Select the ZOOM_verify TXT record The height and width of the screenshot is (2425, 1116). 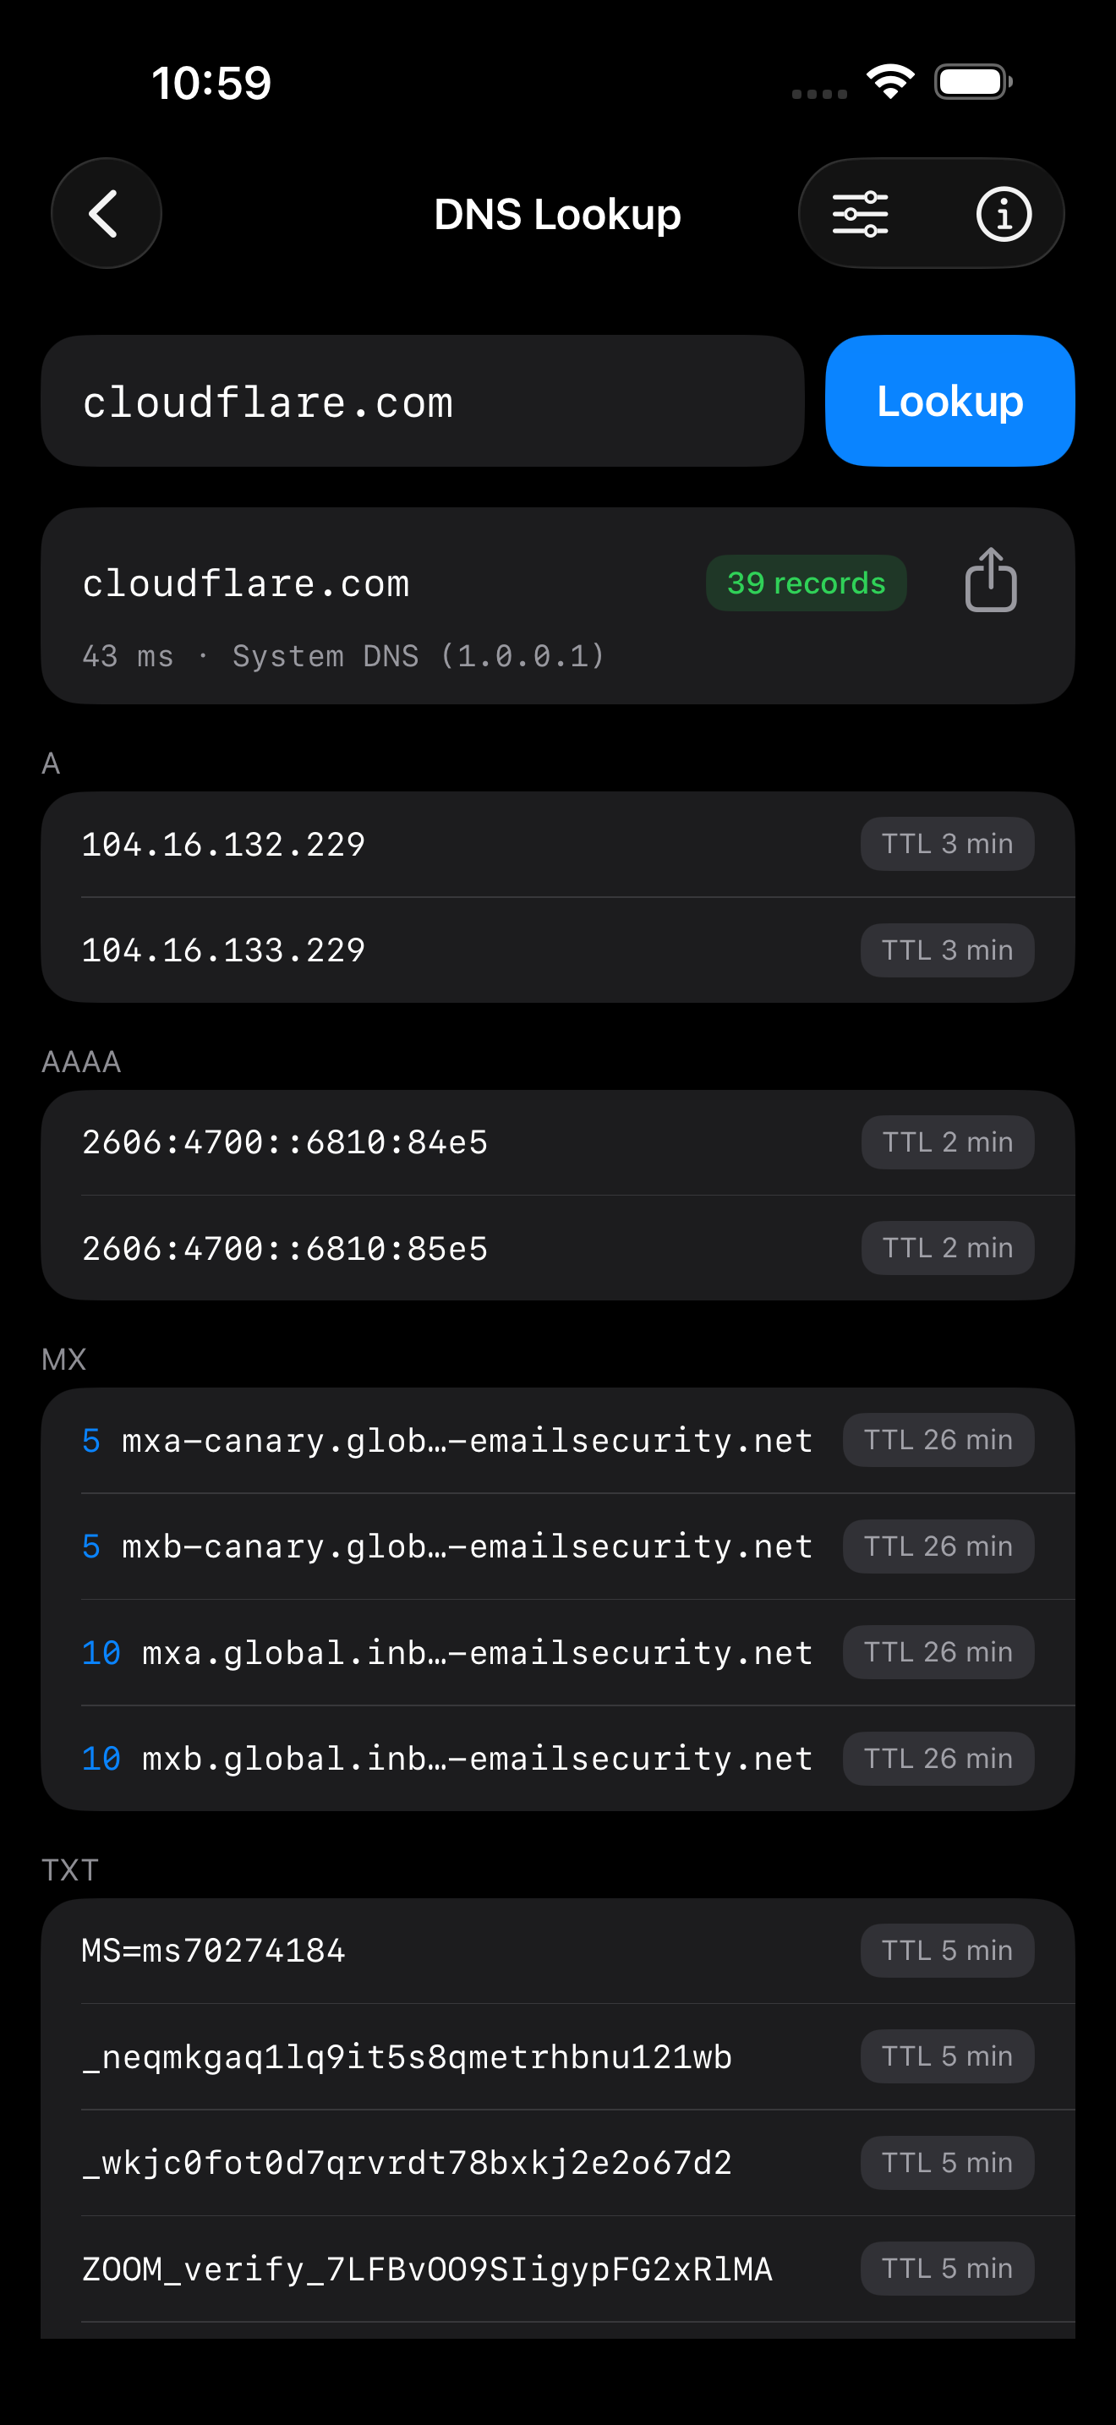[x=558, y=2269]
